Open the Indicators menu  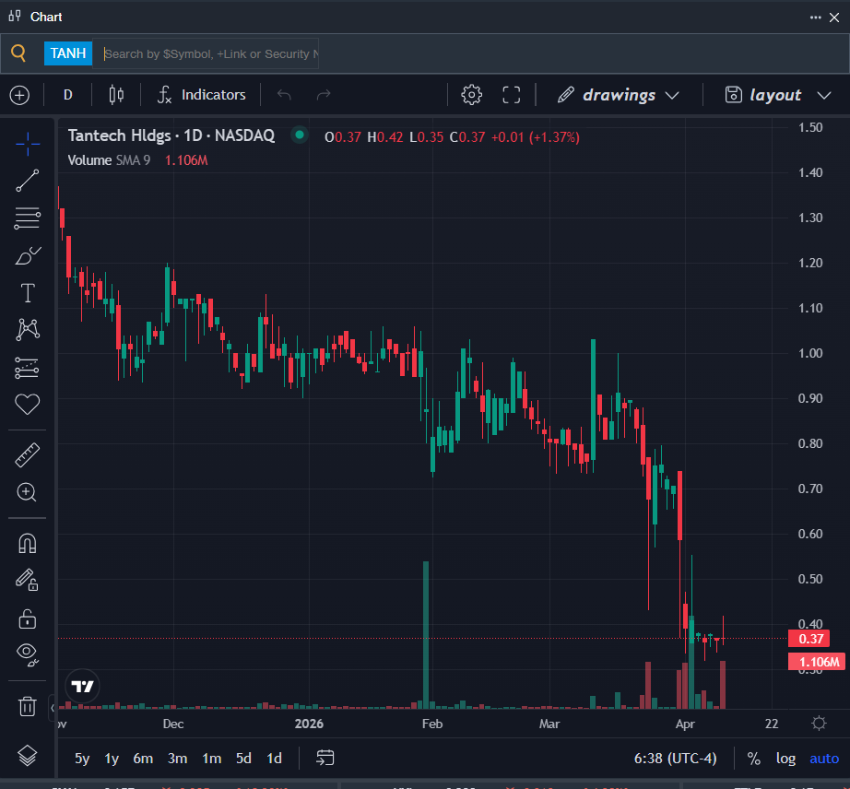point(202,95)
